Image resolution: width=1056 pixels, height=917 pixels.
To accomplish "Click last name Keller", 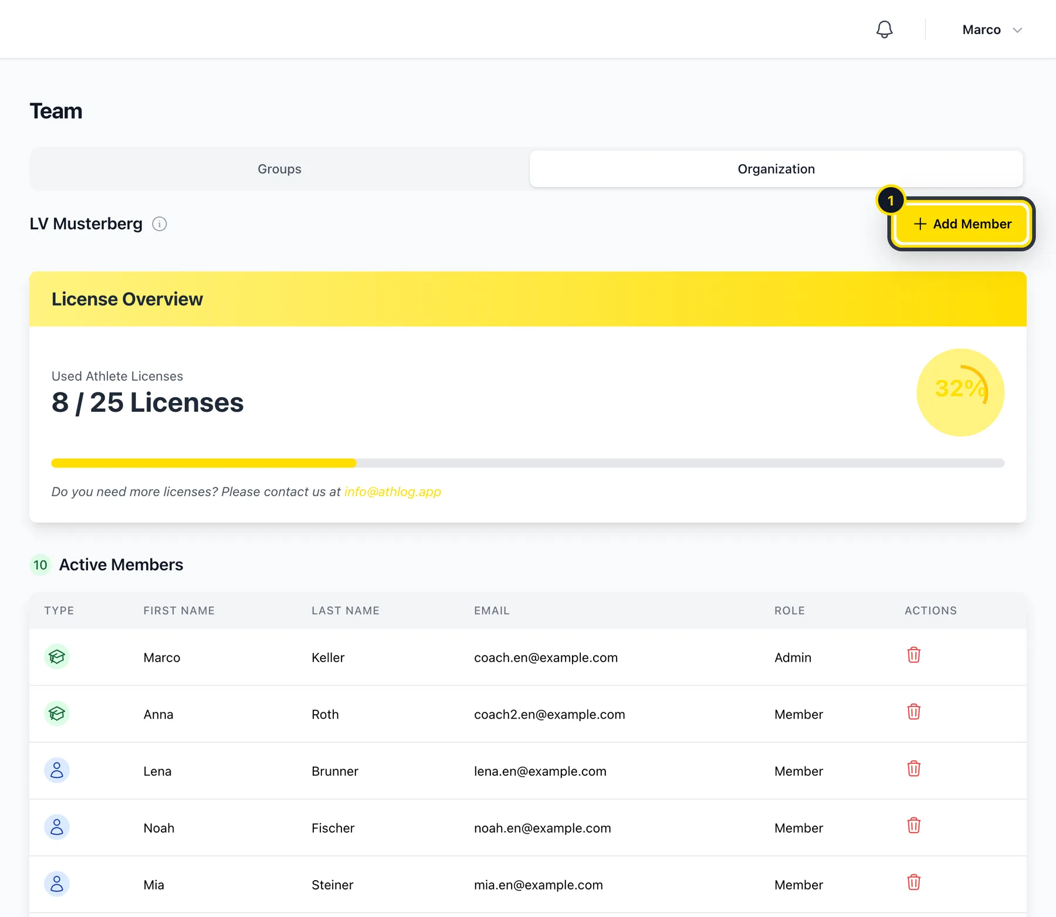I will [328, 658].
